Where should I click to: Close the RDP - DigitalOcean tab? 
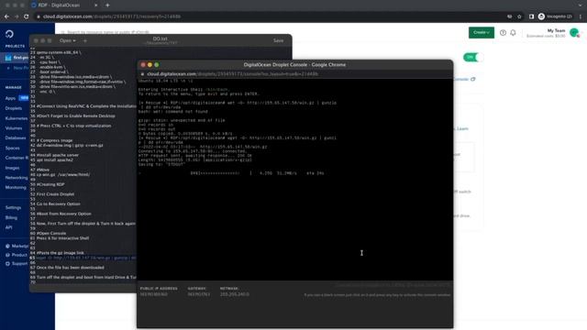[95, 5]
